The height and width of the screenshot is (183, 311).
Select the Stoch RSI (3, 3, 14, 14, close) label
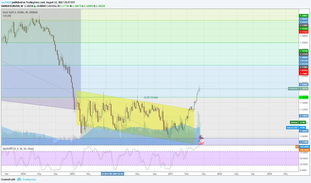click(x=18, y=149)
